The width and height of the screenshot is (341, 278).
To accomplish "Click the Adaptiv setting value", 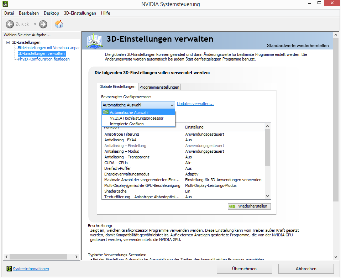I will (192, 174).
